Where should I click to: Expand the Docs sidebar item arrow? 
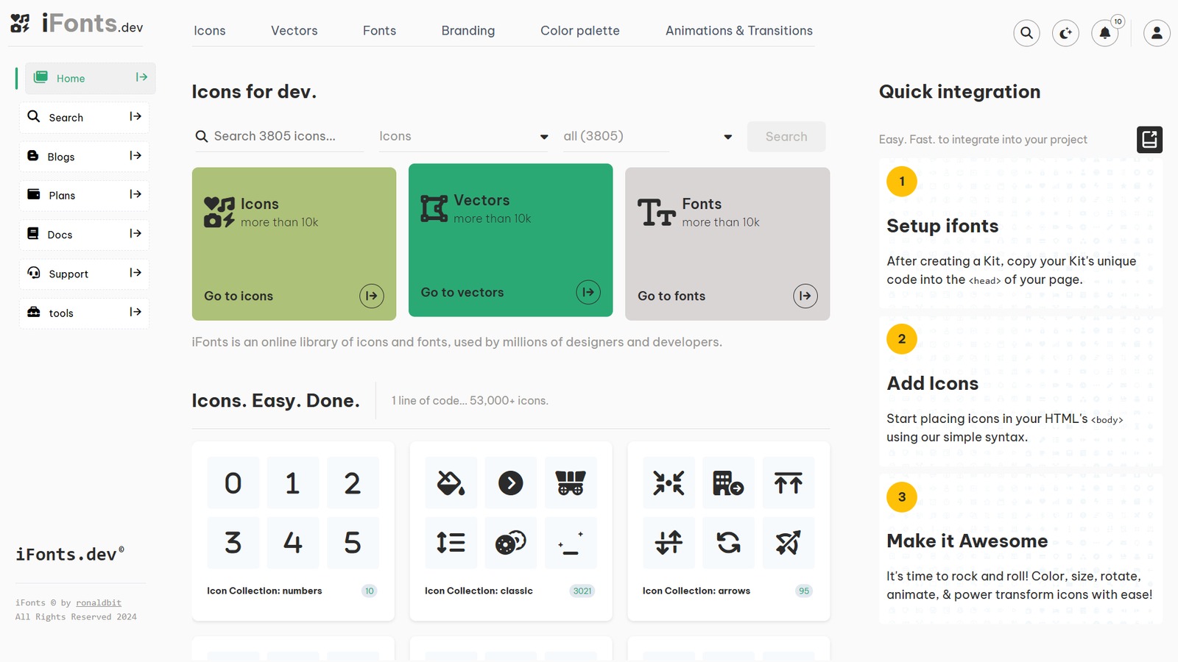135,234
